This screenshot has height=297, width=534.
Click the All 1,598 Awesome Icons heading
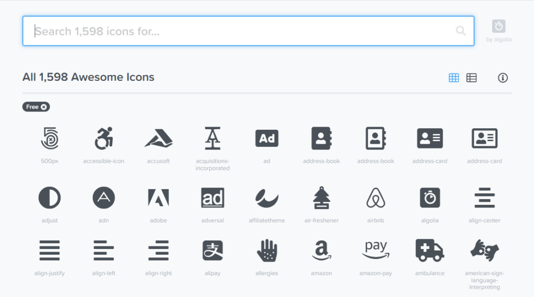coord(88,77)
